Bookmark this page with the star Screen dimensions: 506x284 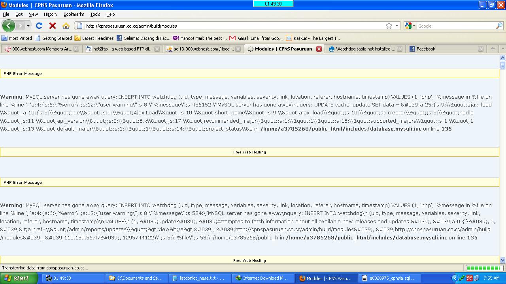pyautogui.click(x=389, y=26)
